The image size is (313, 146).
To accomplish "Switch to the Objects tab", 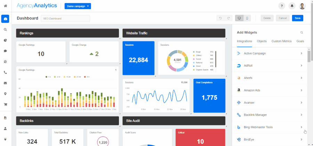I will point(262,41).
